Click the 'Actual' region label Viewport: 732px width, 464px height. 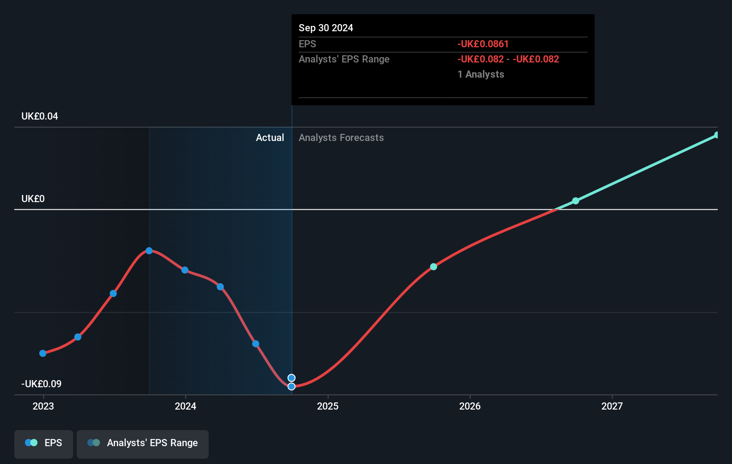[x=270, y=137]
